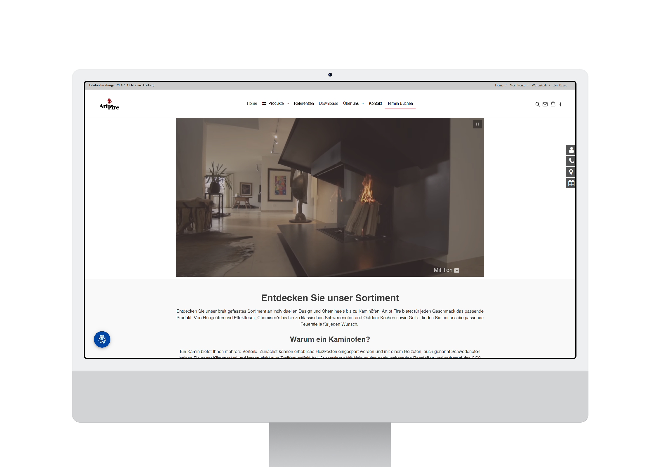Enable sound with Mit Ton button
Image resolution: width=660 pixels, height=467 pixels.
[446, 270]
